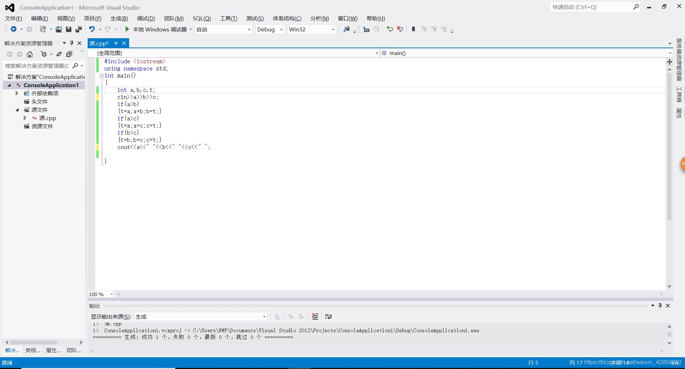Click the navigate backward arrow in toolbar
685x369 pixels.
pyautogui.click(x=14, y=29)
